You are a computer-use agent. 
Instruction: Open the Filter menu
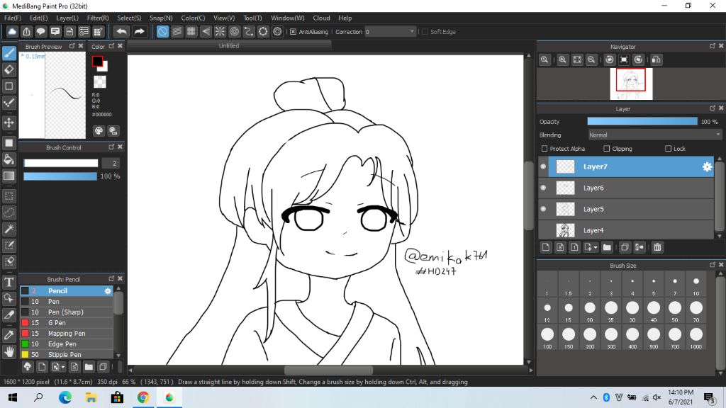[x=98, y=18]
